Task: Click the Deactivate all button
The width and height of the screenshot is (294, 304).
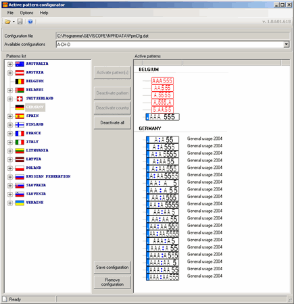Action: 112,123
